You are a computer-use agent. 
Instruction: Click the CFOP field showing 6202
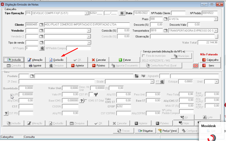coord(124,106)
